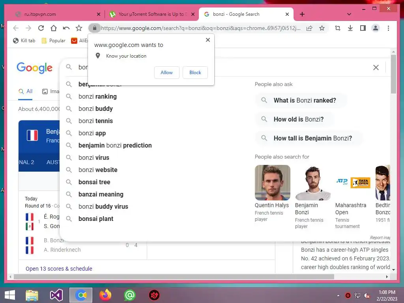The height and width of the screenshot is (303, 404).
Task: Open the Popular bookmarks folder
Action: click(54, 41)
